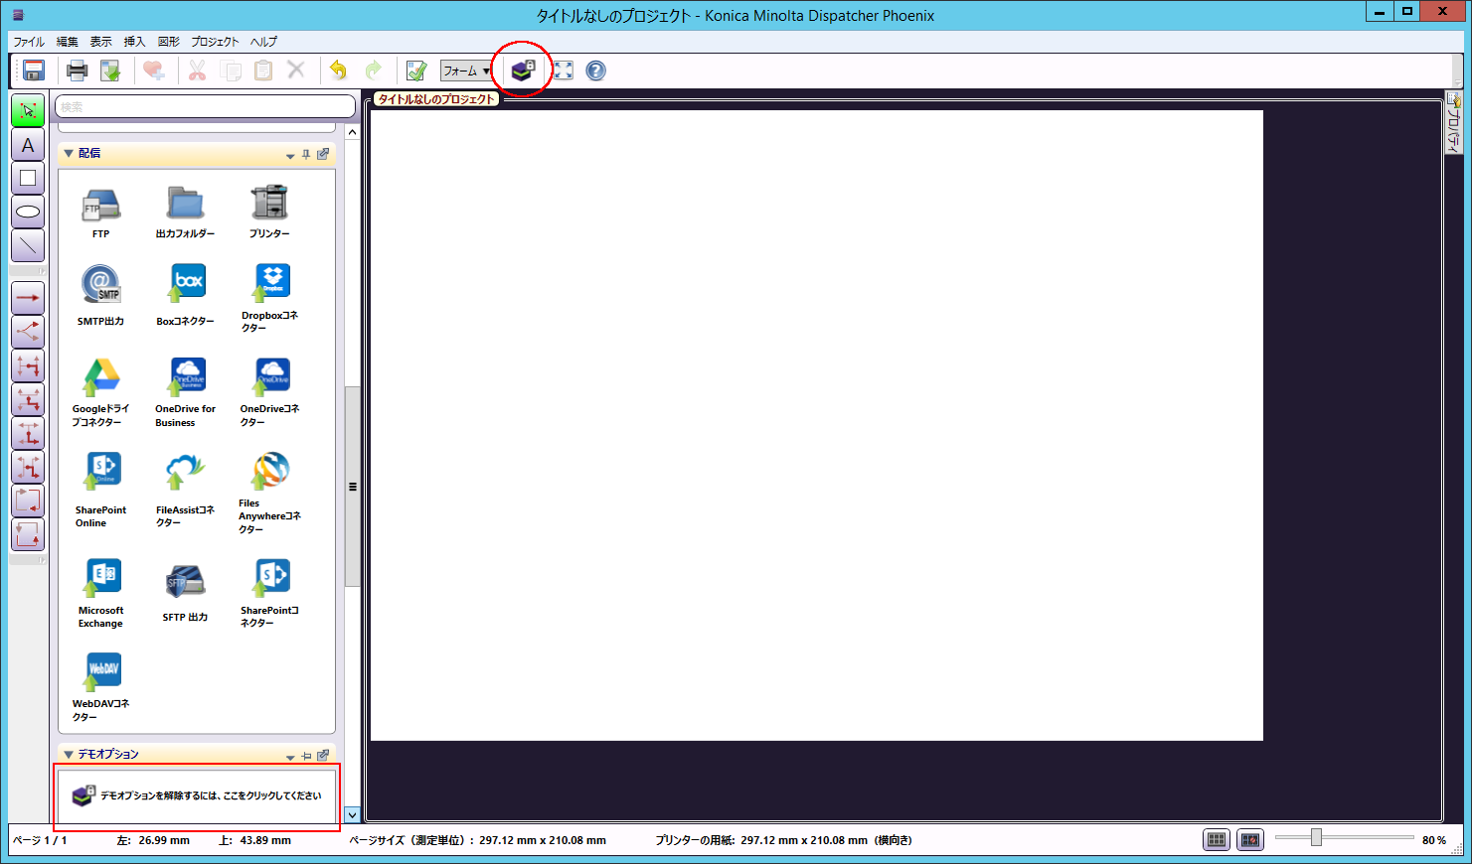The width and height of the screenshot is (1472, 864).
Task: Open the 表示 menu
Action: tap(101, 42)
